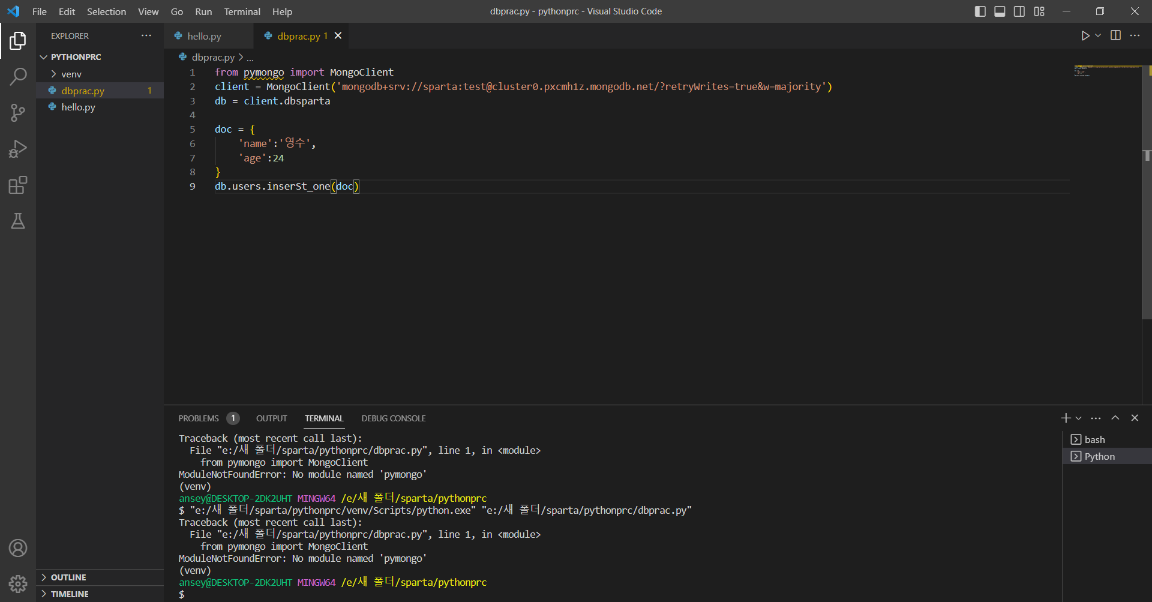Click the code minimap preview
1152x602 pixels.
point(1108,71)
